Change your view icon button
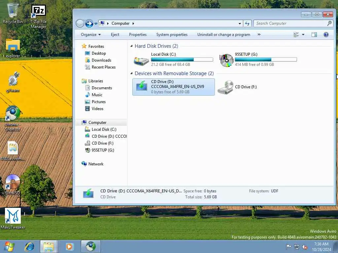This screenshot has width=338, height=253. [296, 35]
